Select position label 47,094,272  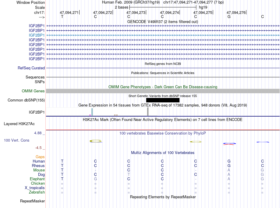(103, 12)
